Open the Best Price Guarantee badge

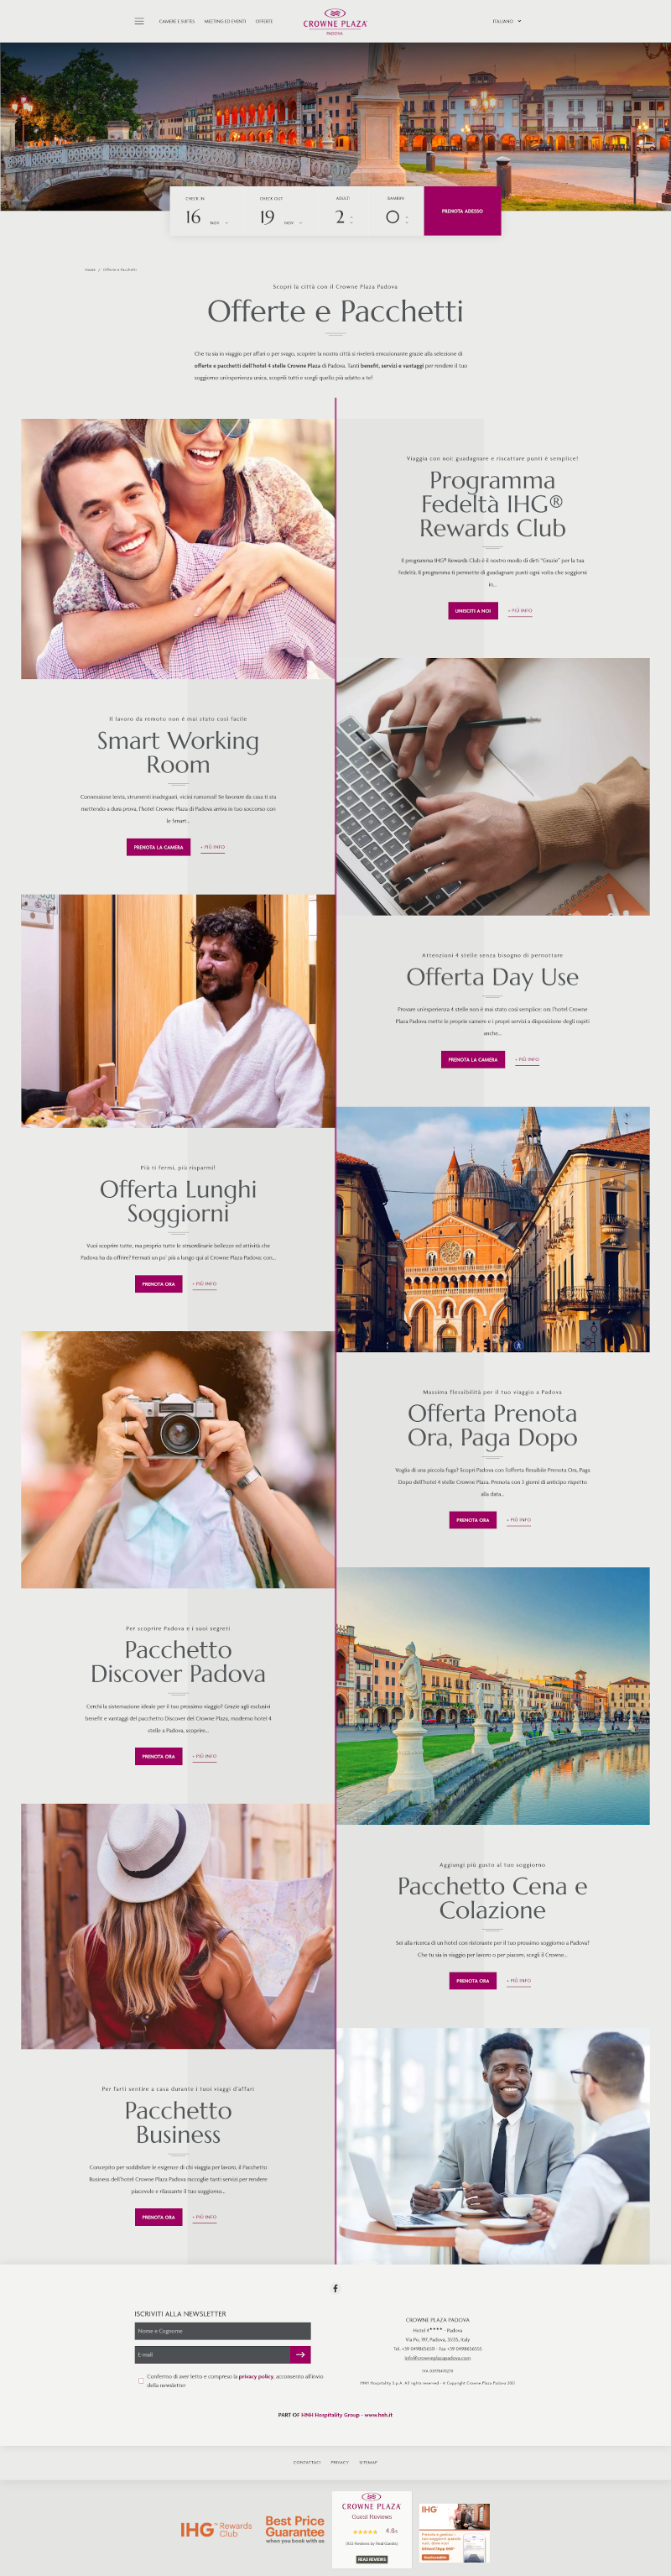(x=295, y=2529)
